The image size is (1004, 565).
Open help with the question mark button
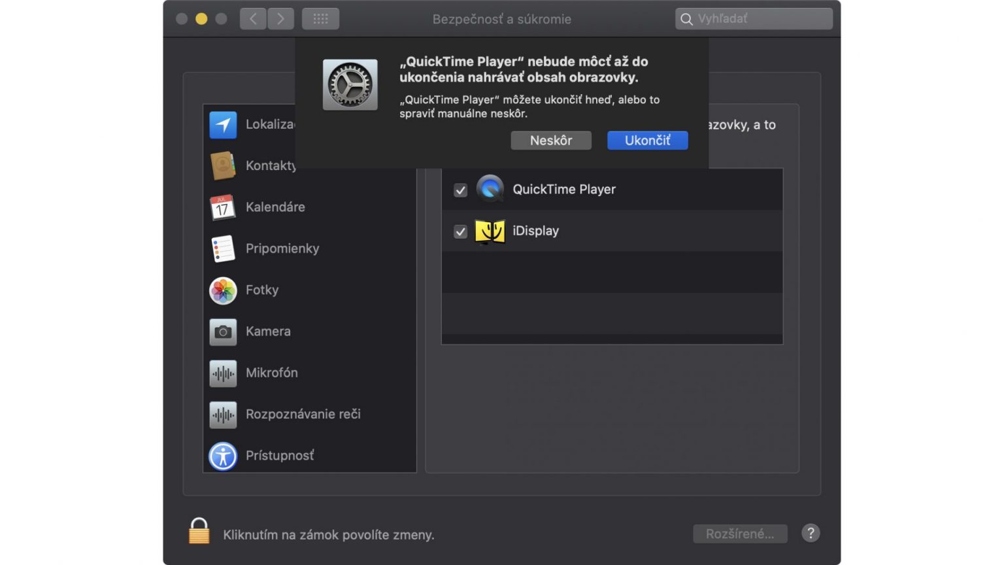coord(811,533)
